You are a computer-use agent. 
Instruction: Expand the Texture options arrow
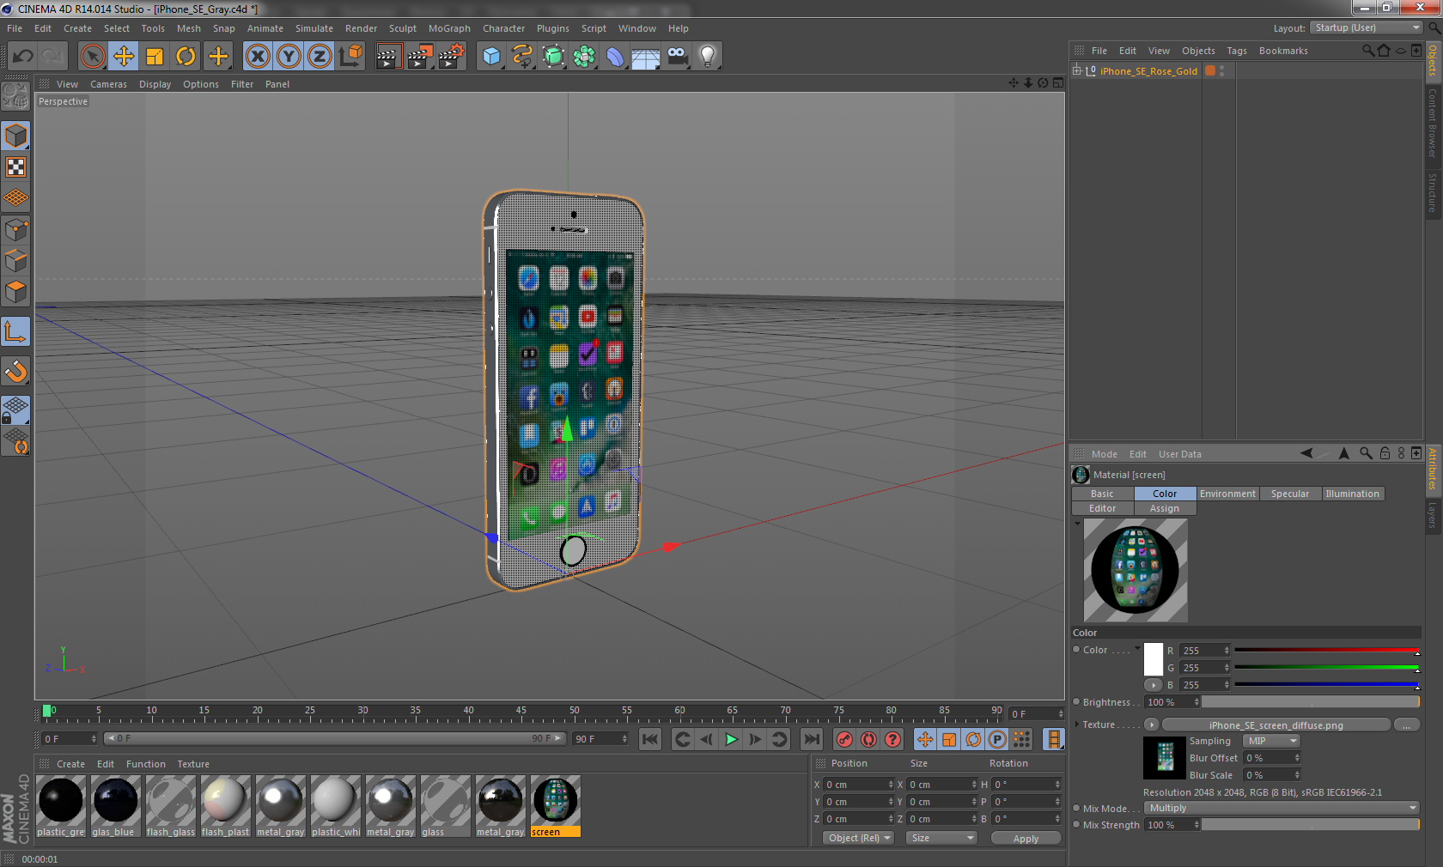pos(1076,724)
